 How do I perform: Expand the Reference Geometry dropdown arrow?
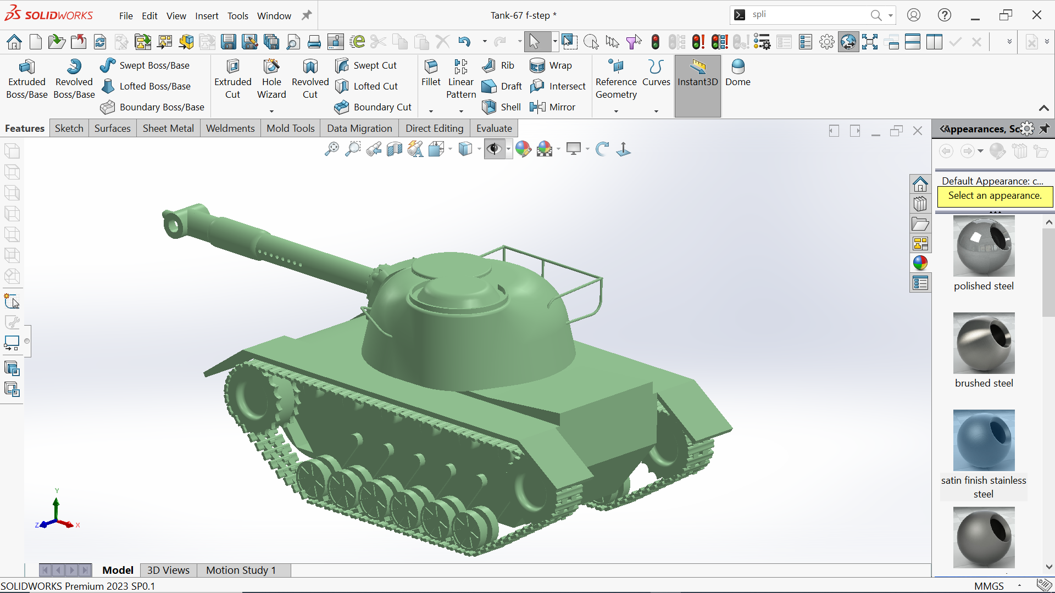[x=616, y=111]
